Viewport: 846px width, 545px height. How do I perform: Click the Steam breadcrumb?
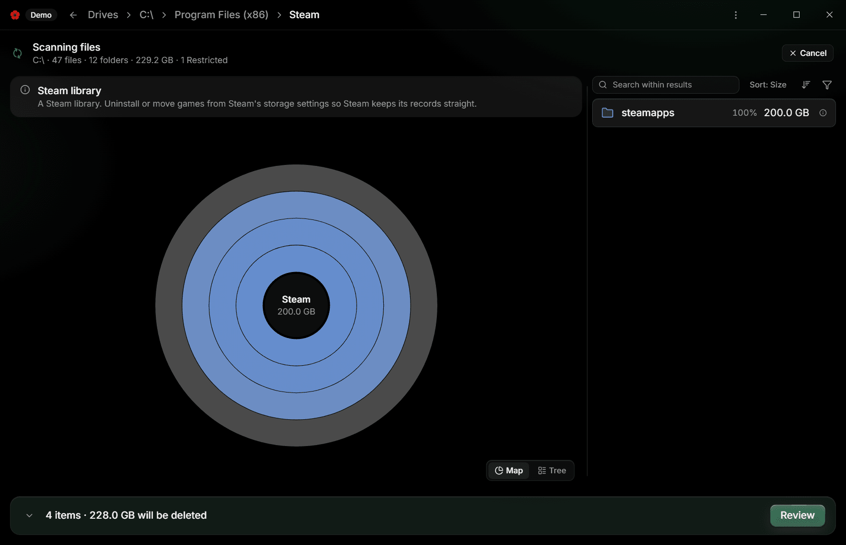point(304,15)
